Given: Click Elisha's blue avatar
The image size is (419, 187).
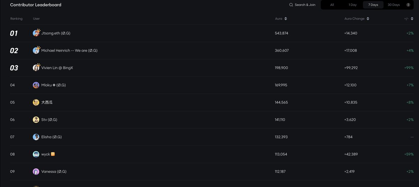Looking at the screenshot, I should coord(36,137).
